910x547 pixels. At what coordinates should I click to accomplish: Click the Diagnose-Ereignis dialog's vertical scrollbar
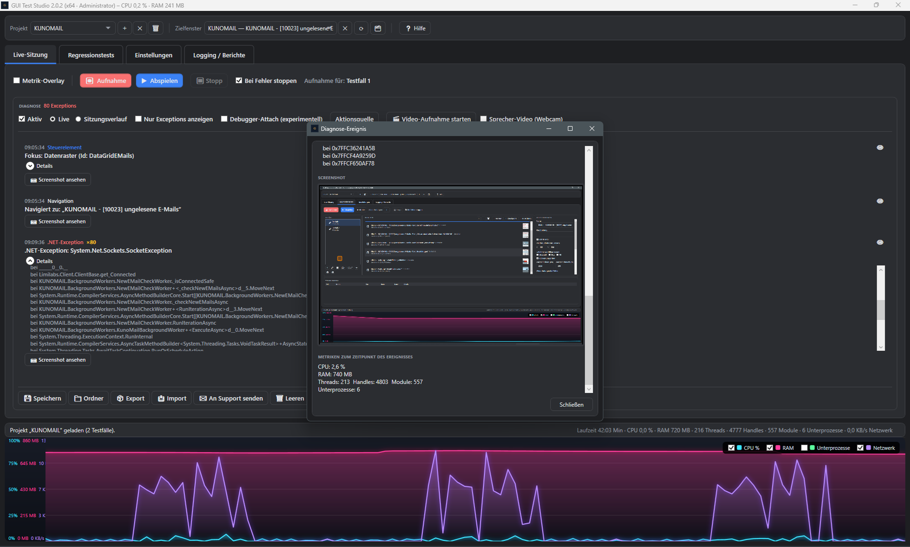click(589, 269)
